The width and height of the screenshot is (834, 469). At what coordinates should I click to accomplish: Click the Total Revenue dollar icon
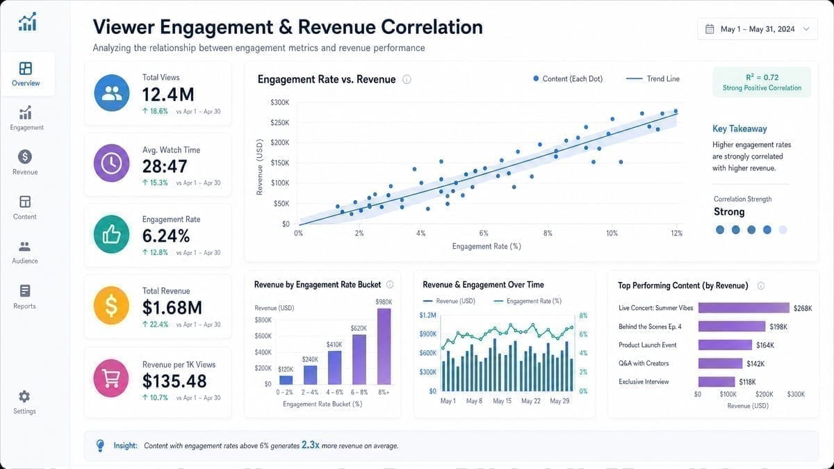tap(112, 306)
